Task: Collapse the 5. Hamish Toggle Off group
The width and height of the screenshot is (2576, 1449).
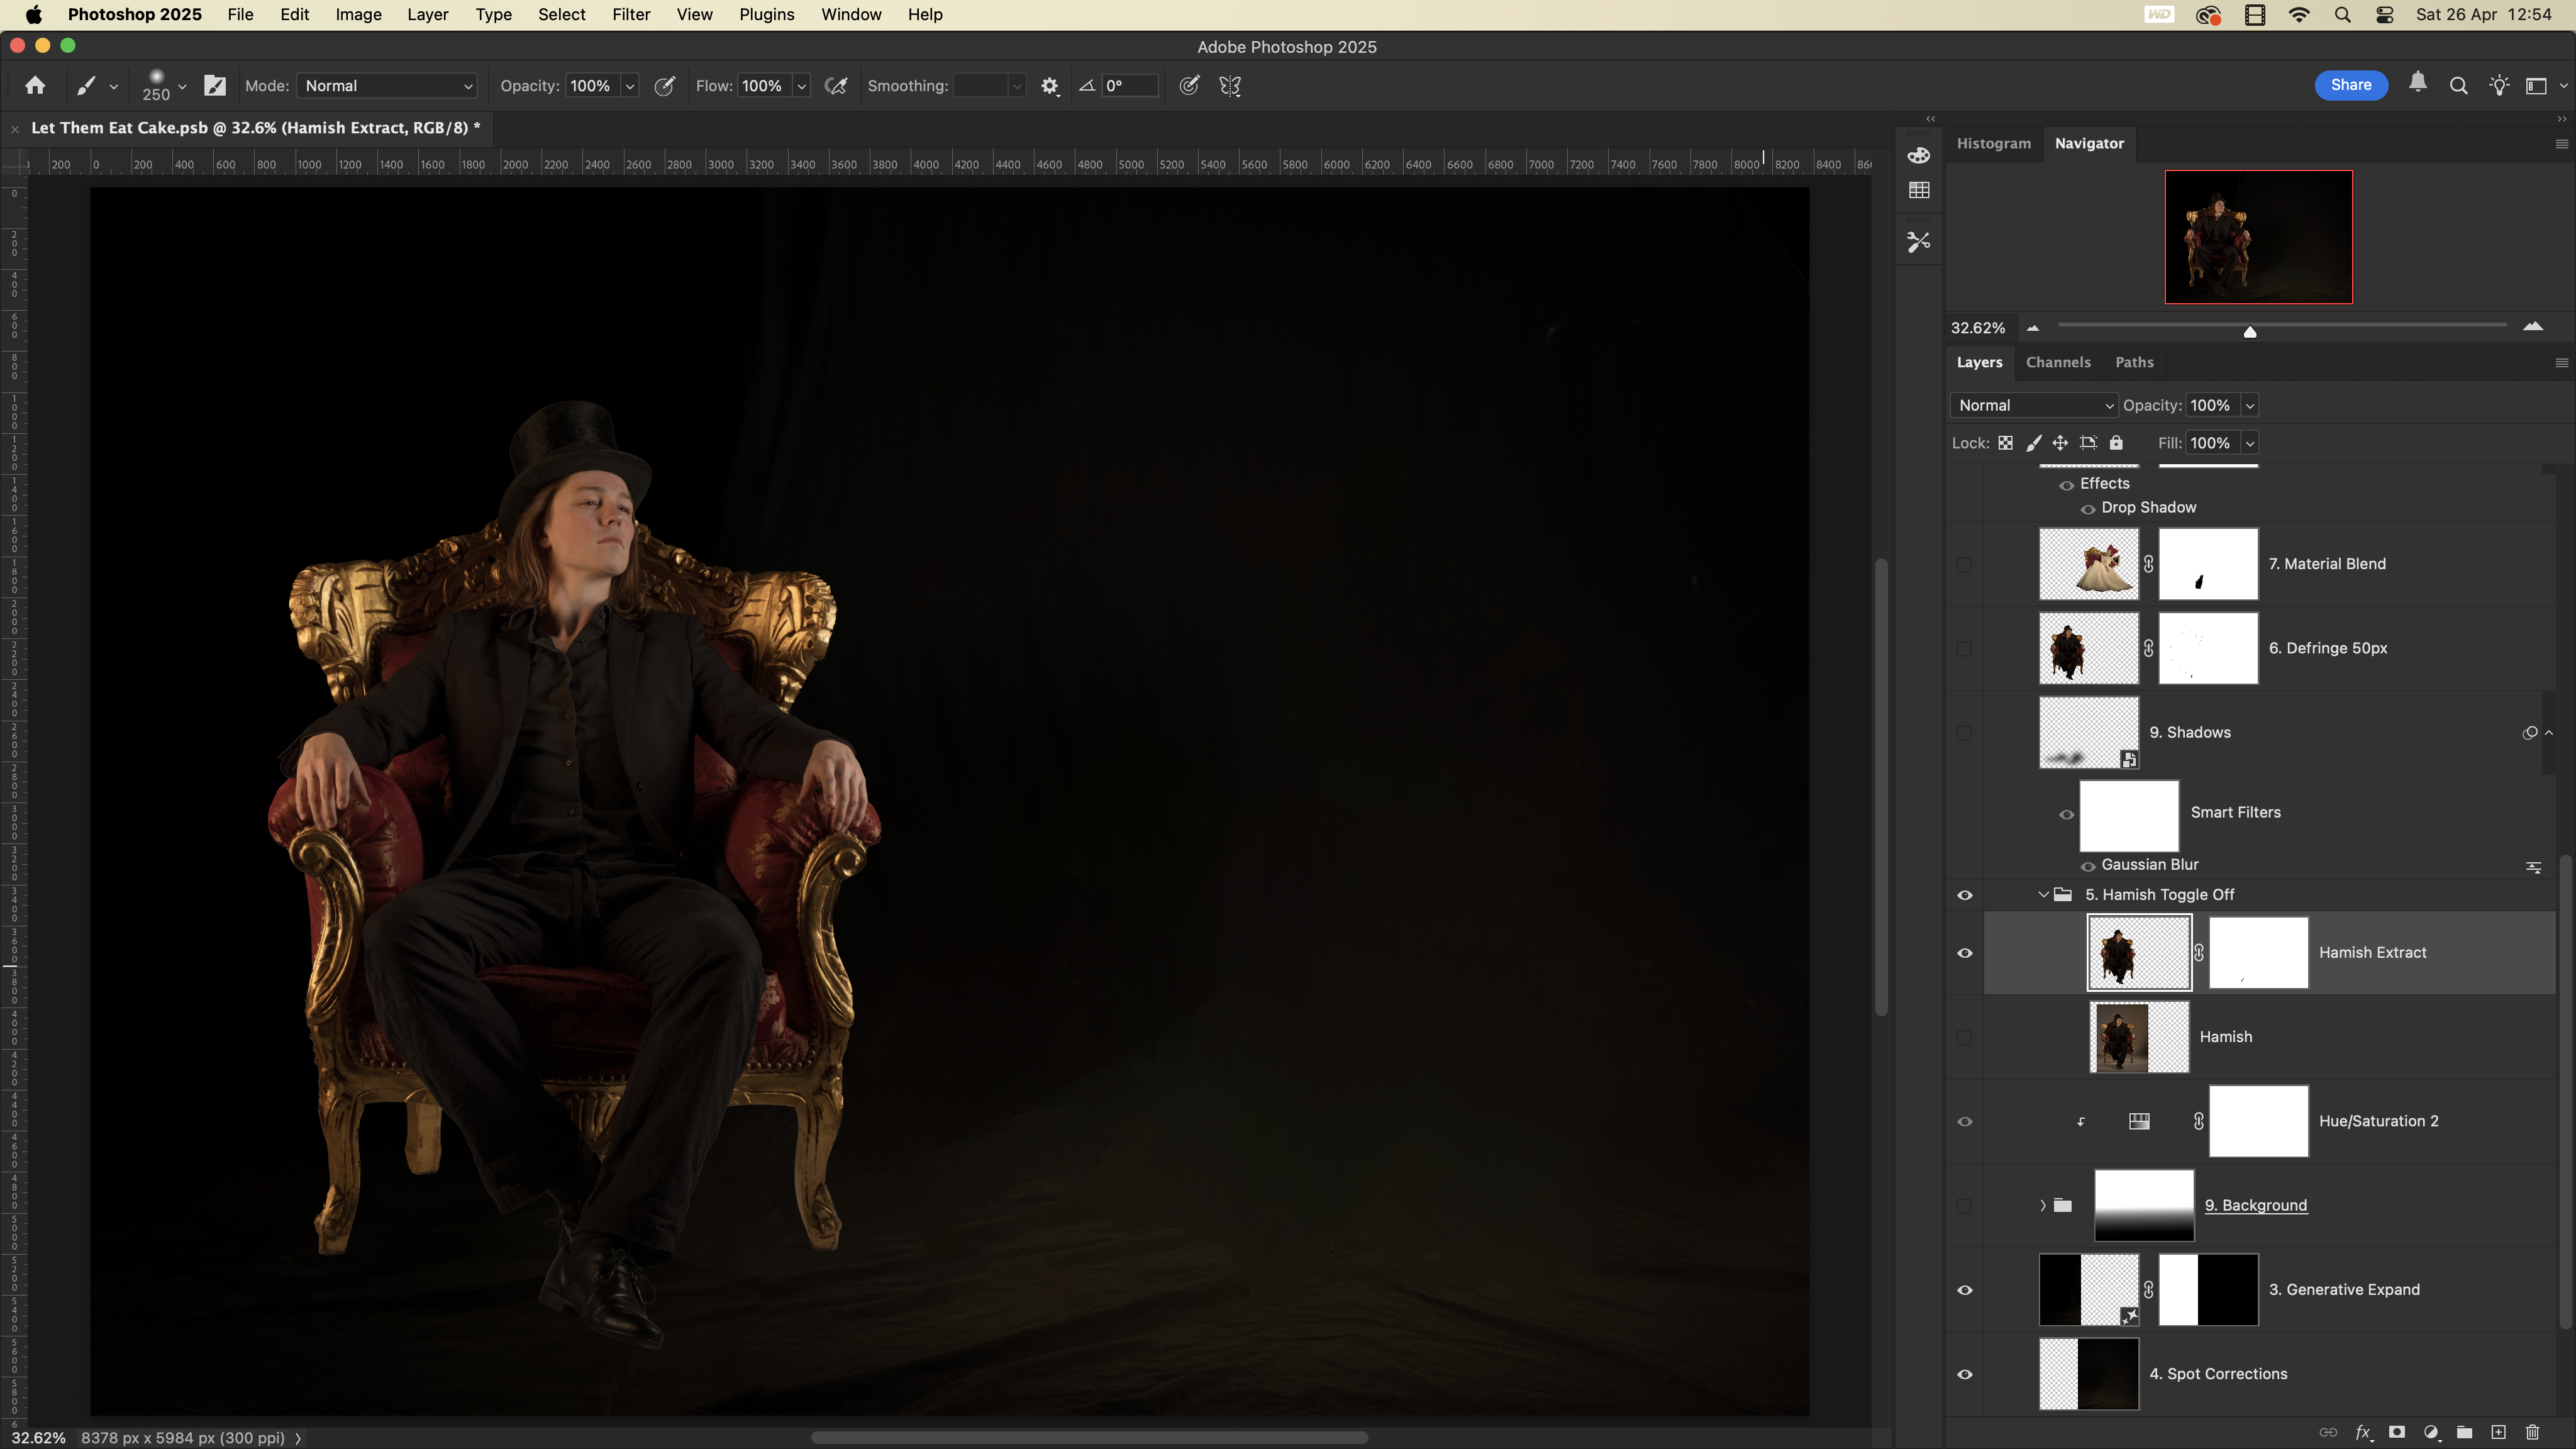Action: point(2043,895)
